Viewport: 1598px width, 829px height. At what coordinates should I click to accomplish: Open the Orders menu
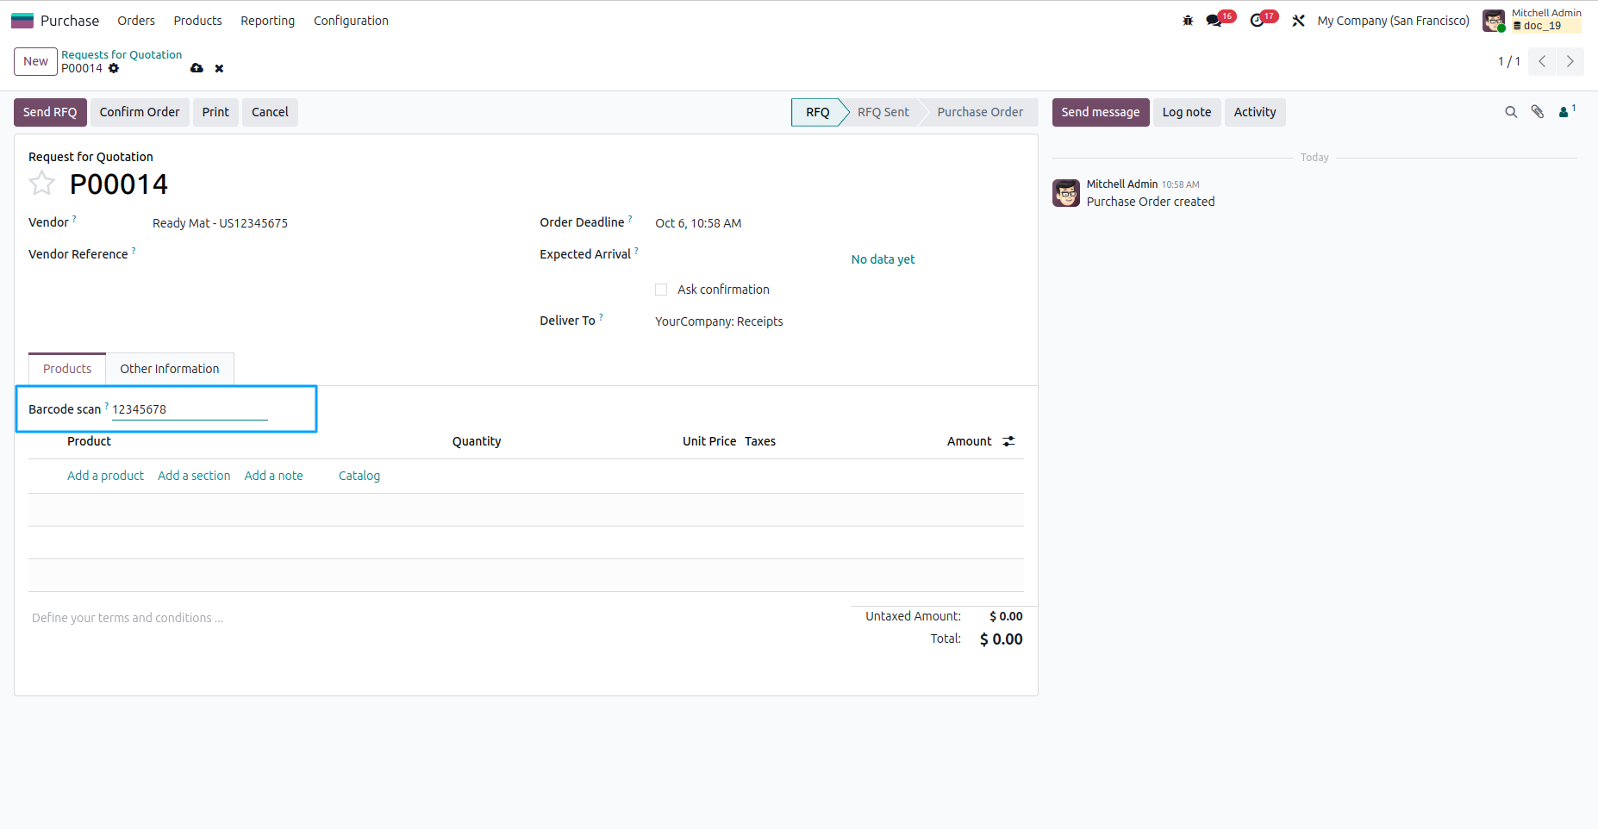[x=136, y=21]
